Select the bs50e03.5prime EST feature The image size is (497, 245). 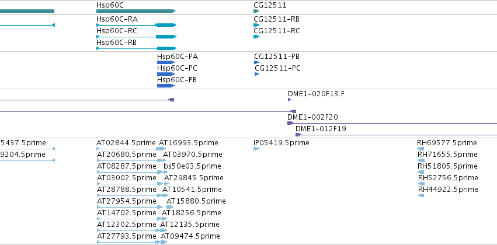coord(165,172)
